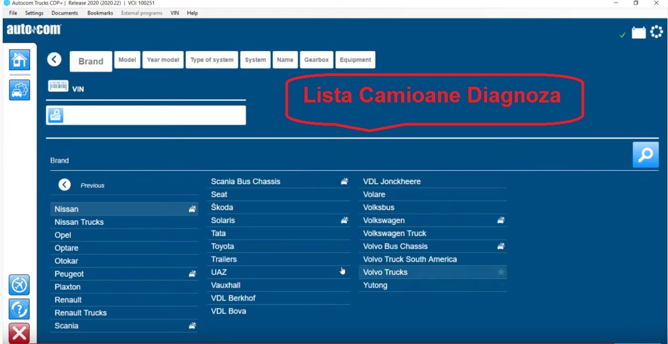Select Volkswagen Truck brand

click(433, 233)
